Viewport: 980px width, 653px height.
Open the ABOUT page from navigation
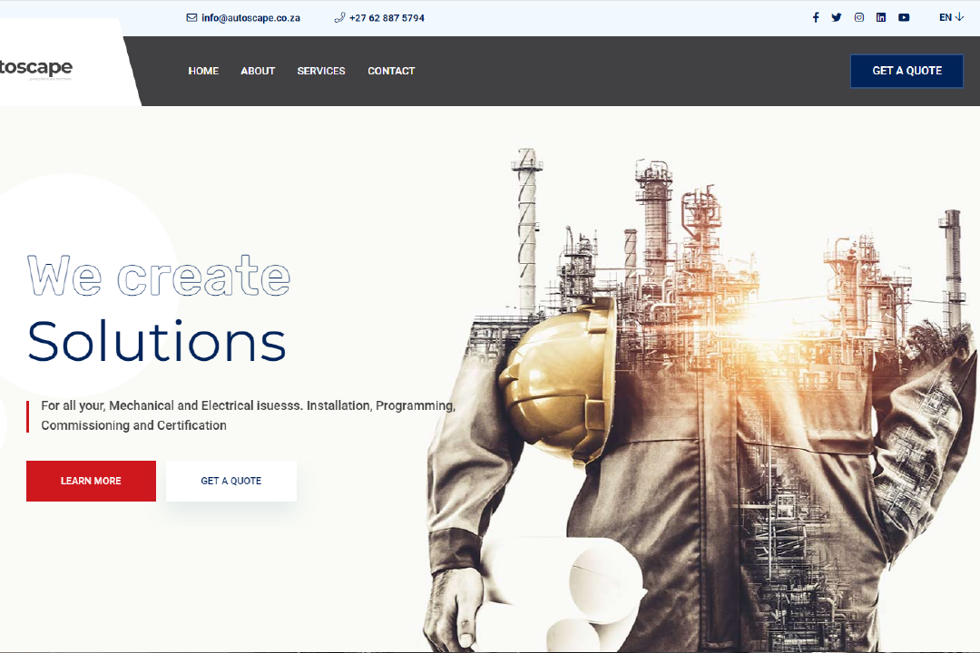258,71
